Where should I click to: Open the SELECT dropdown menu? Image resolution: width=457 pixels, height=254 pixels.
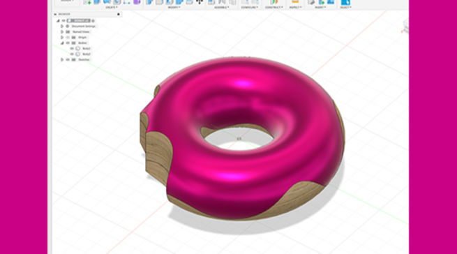pos(345,7)
